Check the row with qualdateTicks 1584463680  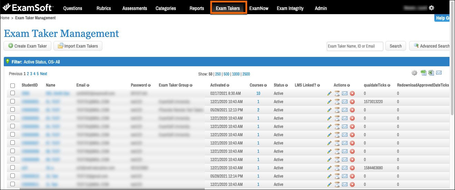13,168
